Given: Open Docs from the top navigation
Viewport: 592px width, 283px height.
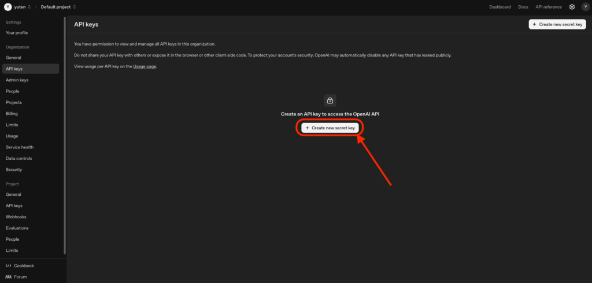Looking at the screenshot, I should (523, 7).
